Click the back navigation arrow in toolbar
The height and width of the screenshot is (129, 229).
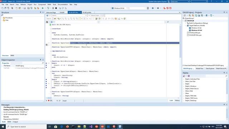click(x=153, y=8)
